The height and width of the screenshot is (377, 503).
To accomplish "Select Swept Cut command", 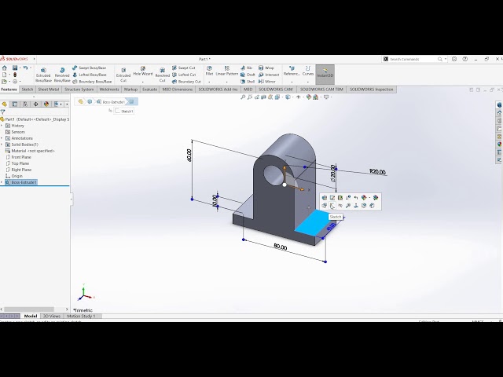I will tap(183, 68).
